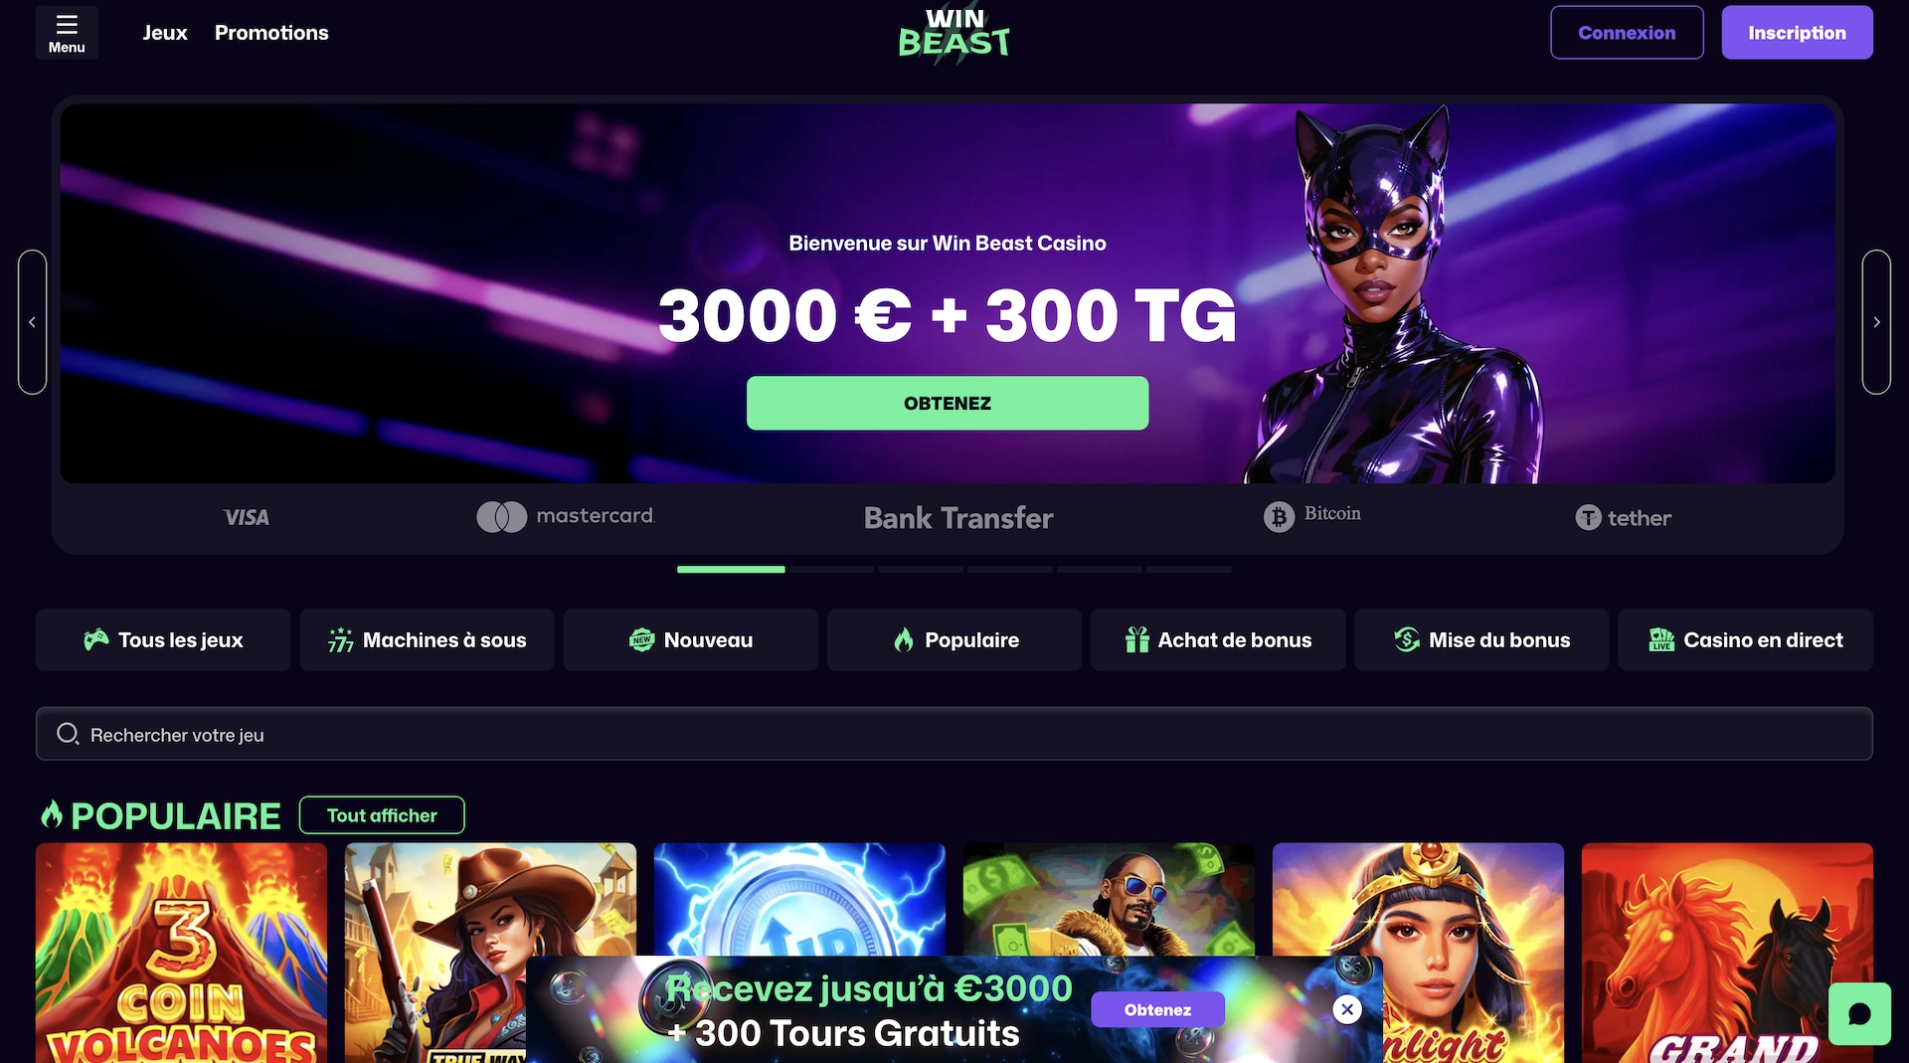Advance to next banner slide arrow
The image size is (1909, 1063).
tap(1876, 322)
